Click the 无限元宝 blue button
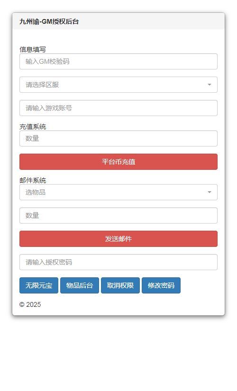 39,285
